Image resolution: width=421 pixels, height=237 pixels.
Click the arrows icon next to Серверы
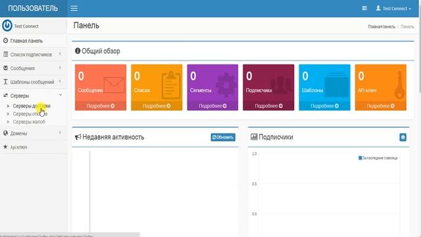pyautogui.click(x=5, y=95)
